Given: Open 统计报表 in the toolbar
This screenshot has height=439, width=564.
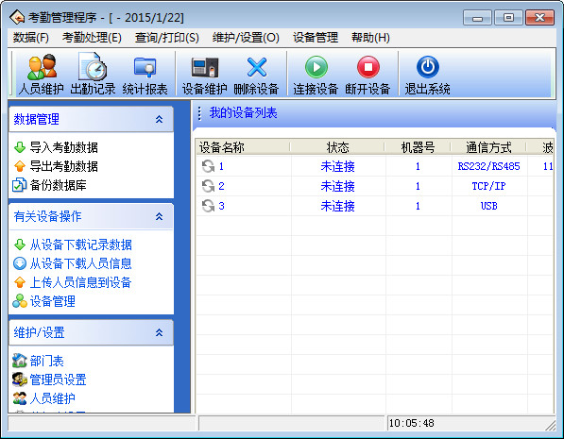Looking at the screenshot, I should pyautogui.click(x=145, y=75).
